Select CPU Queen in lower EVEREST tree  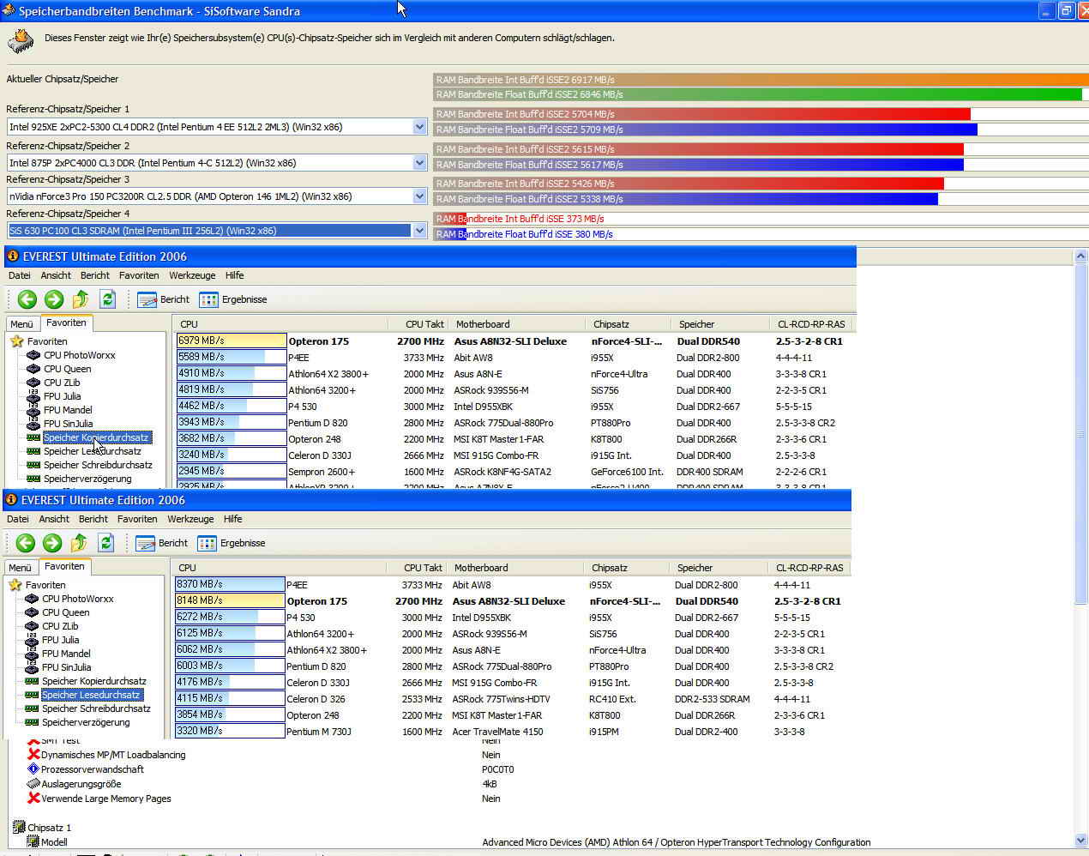coord(65,612)
